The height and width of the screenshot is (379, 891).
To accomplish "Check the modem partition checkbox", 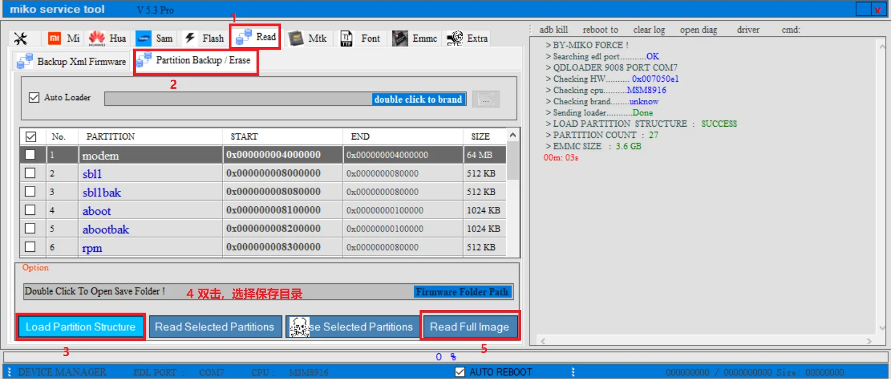I will point(30,154).
